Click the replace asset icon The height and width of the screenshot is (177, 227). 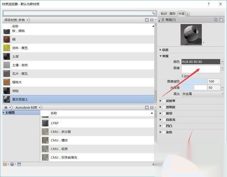(216, 20)
